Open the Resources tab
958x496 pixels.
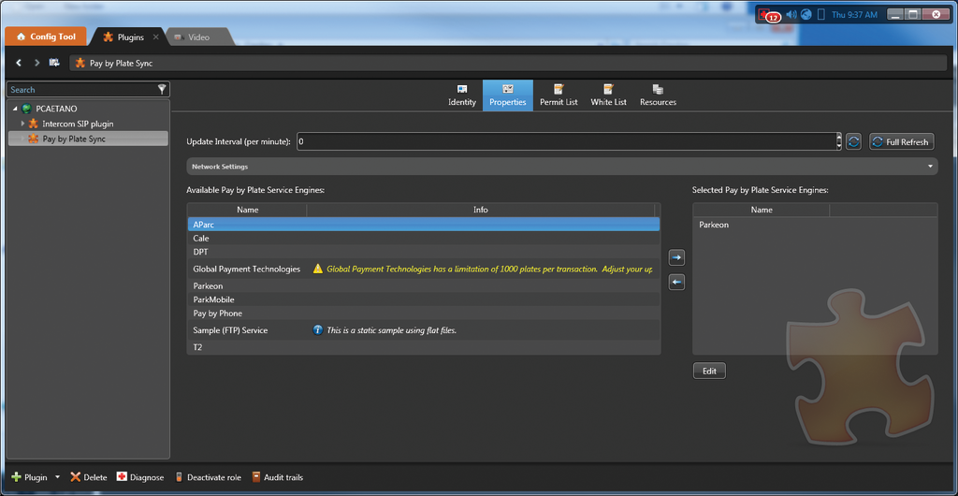[658, 95]
